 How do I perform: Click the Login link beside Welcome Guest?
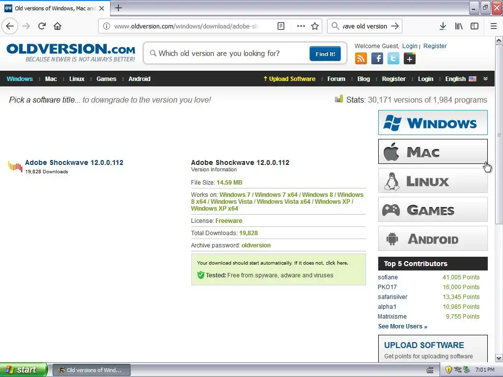point(410,46)
